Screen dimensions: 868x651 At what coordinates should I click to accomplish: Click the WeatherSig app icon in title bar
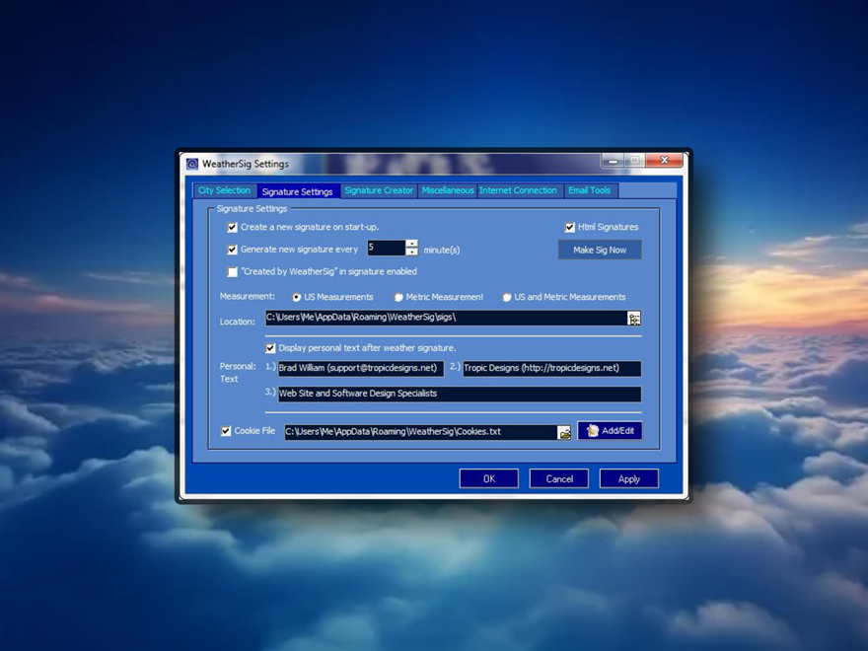coord(192,164)
